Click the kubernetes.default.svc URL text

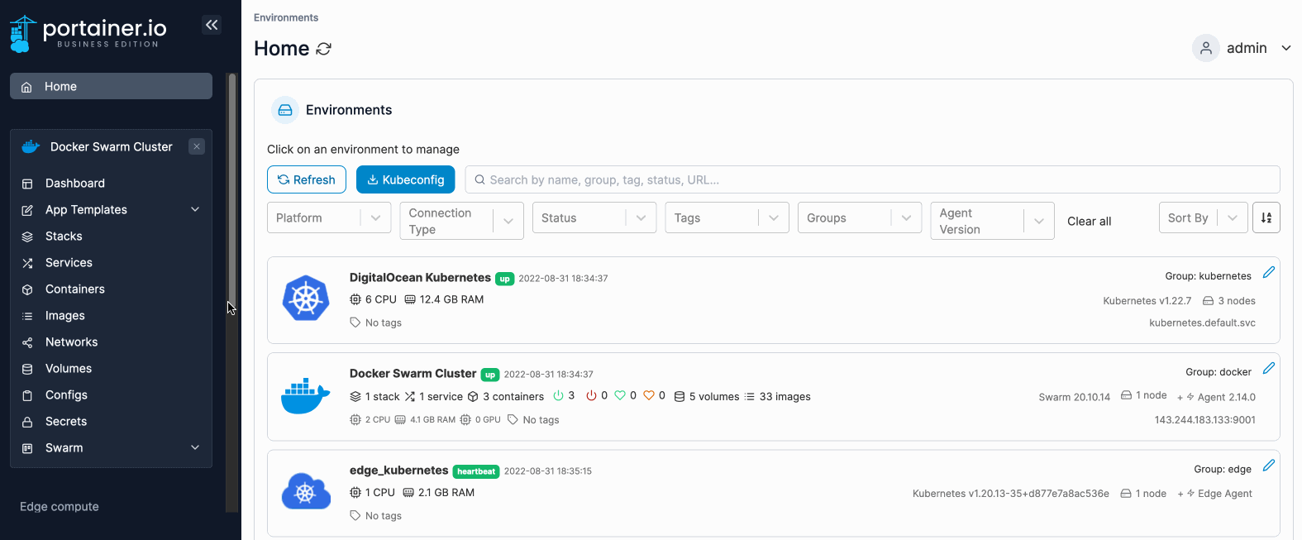click(1202, 323)
